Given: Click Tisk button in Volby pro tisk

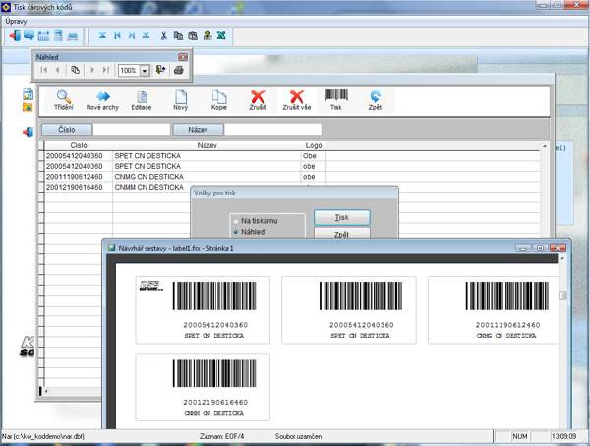Looking at the screenshot, I should [x=342, y=218].
